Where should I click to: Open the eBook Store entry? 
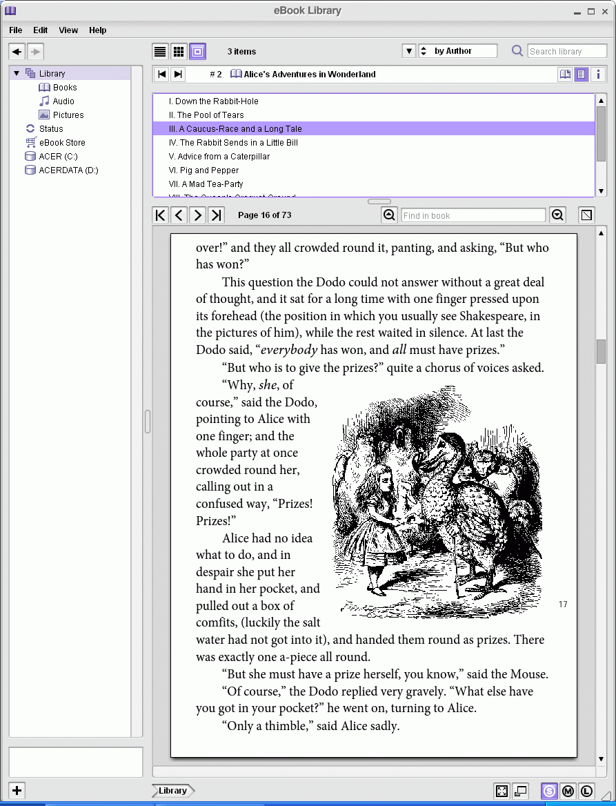[62, 143]
